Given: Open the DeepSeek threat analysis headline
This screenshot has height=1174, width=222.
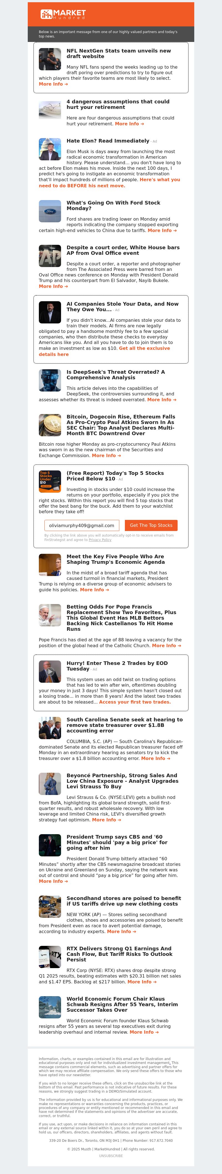Looking at the screenshot, I should pyautogui.click(x=115, y=375).
